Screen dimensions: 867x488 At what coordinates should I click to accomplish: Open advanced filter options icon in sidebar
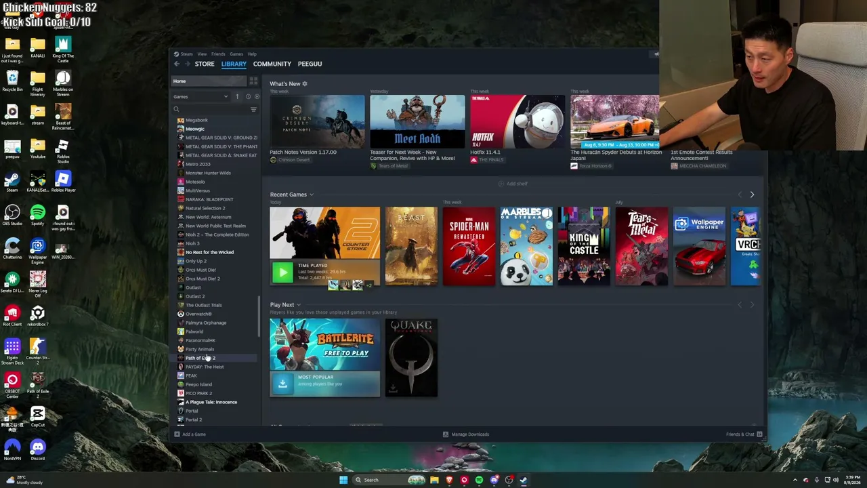coord(253,110)
